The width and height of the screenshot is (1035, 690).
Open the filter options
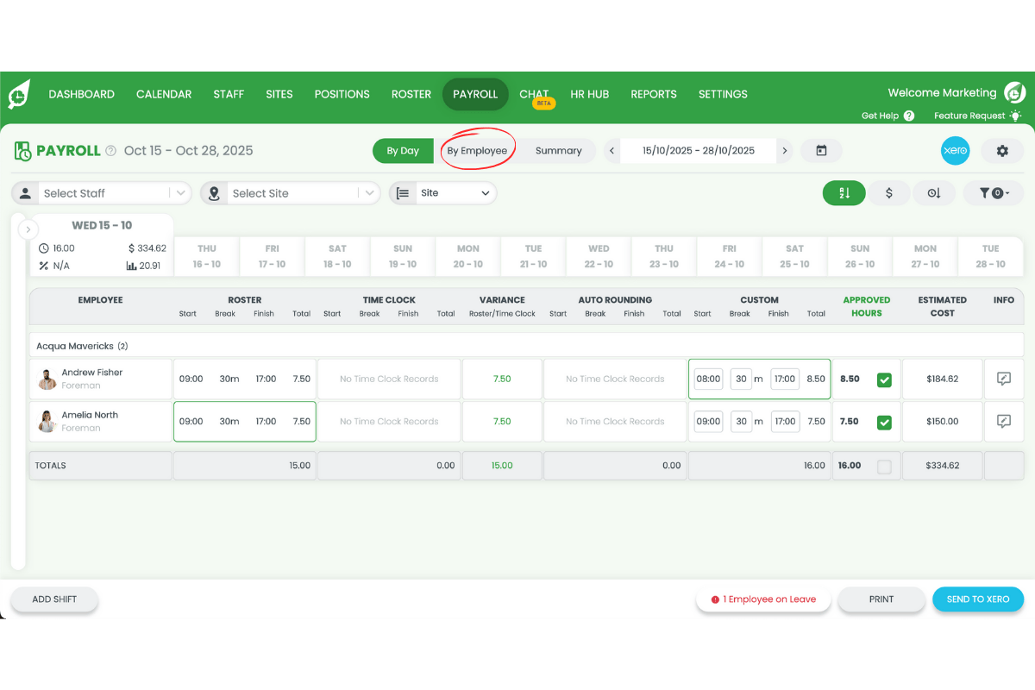point(993,193)
